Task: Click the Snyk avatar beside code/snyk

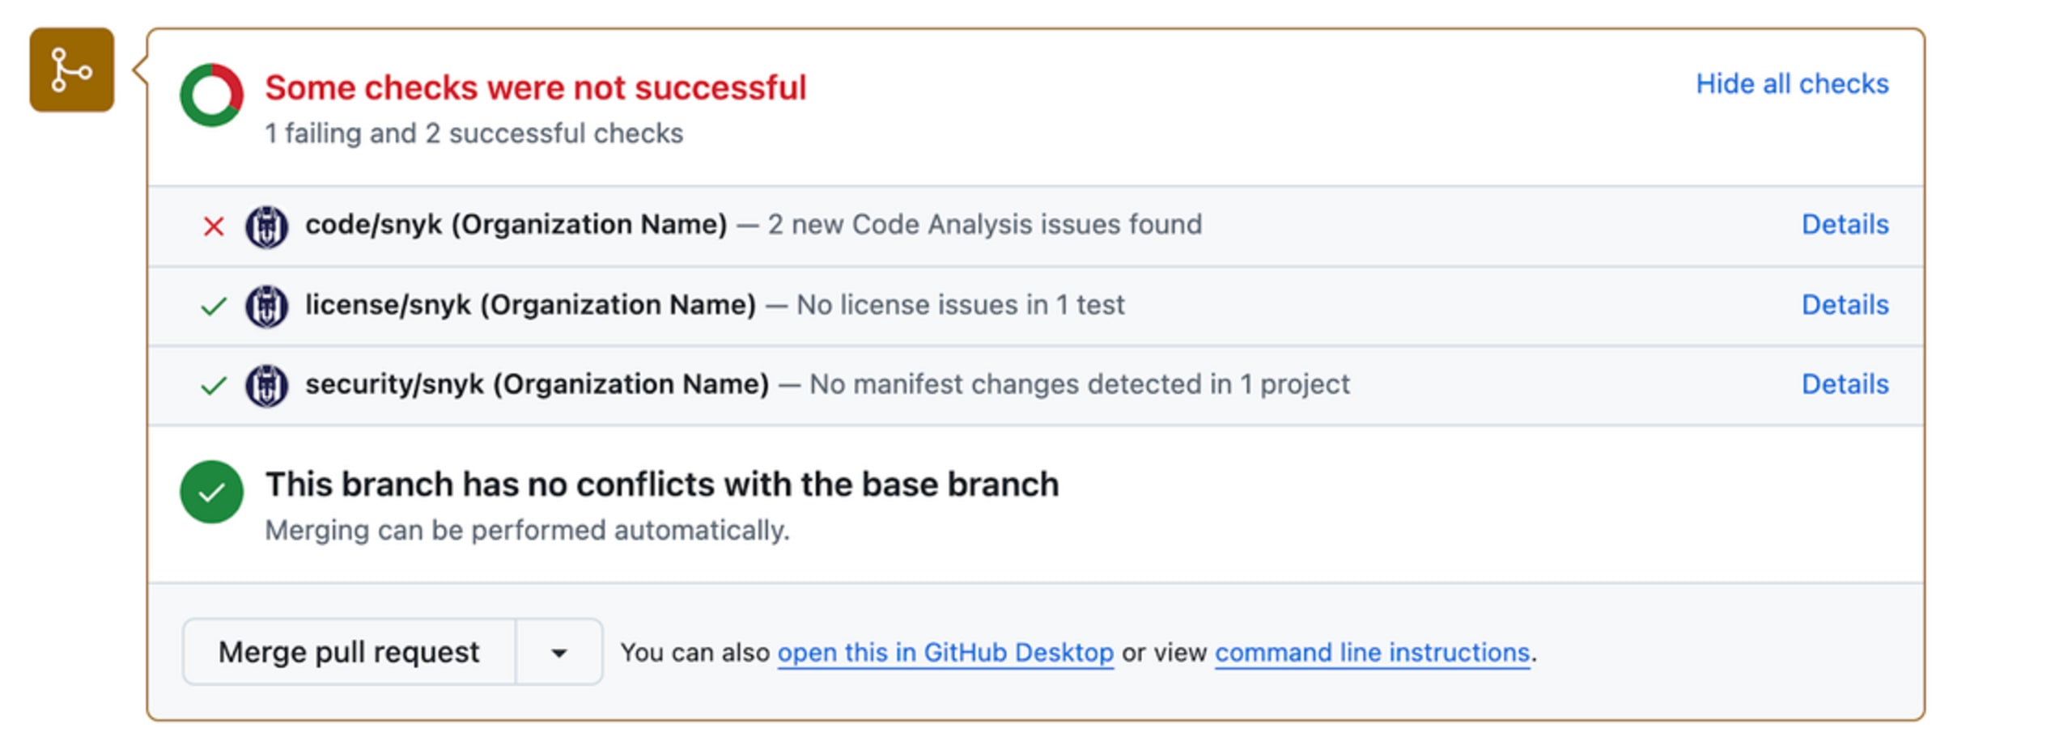Action: [266, 226]
